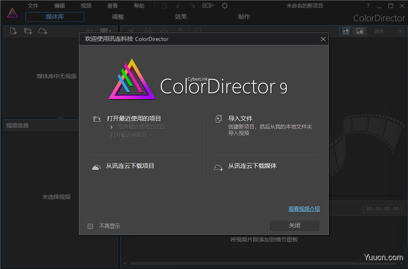Click the 未选择视频 message
Viewport: 408px width, 269px height.
(x=56, y=197)
